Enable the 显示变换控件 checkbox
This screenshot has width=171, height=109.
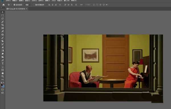click(34, 5)
